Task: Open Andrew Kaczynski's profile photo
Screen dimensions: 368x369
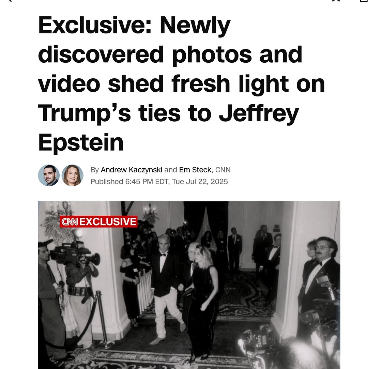Action: click(49, 175)
